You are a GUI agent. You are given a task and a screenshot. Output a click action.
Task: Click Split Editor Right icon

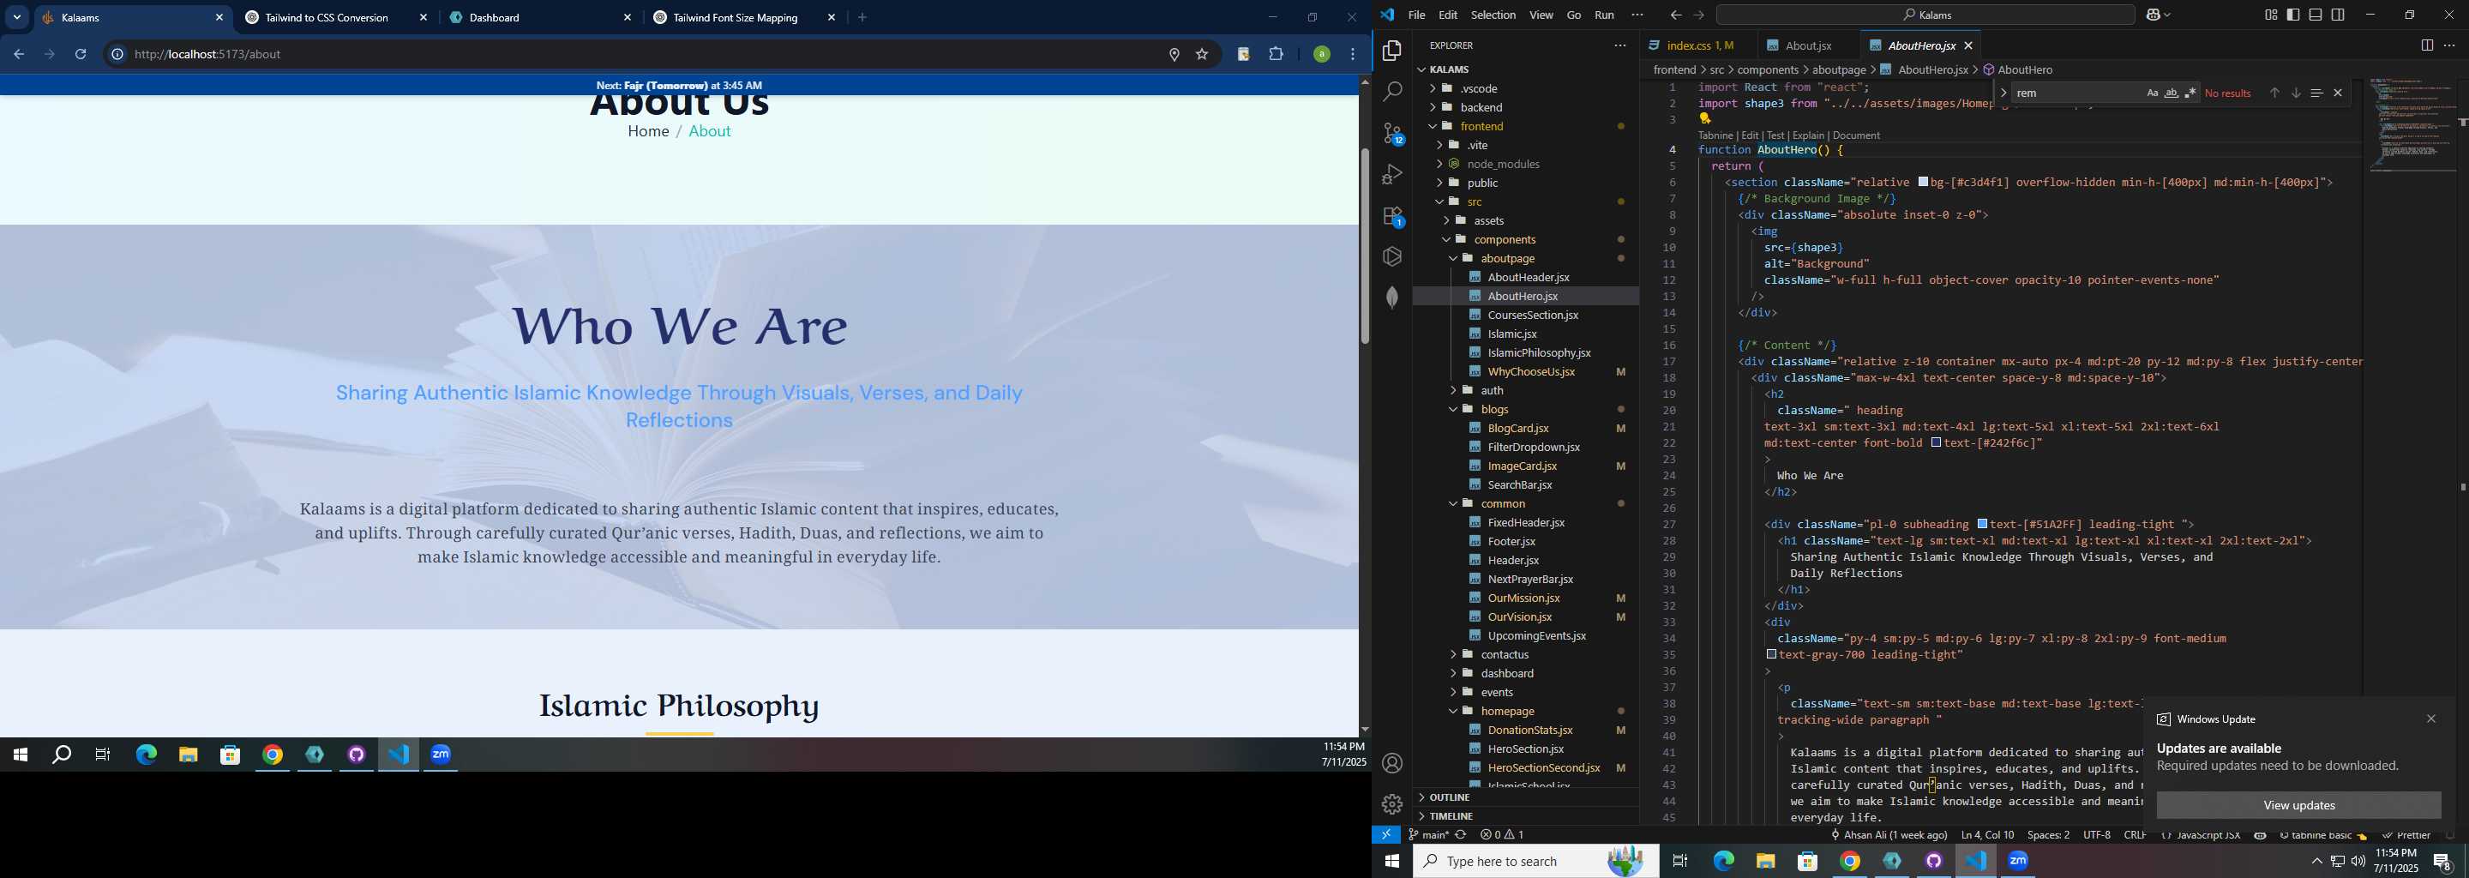coord(2426,45)
